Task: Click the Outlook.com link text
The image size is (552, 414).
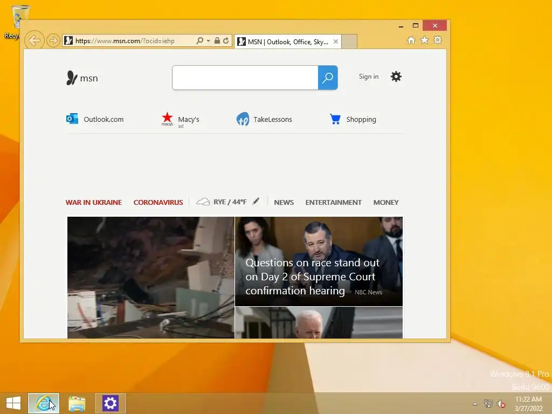Action: pyautogui.click(x=103, y=119)
